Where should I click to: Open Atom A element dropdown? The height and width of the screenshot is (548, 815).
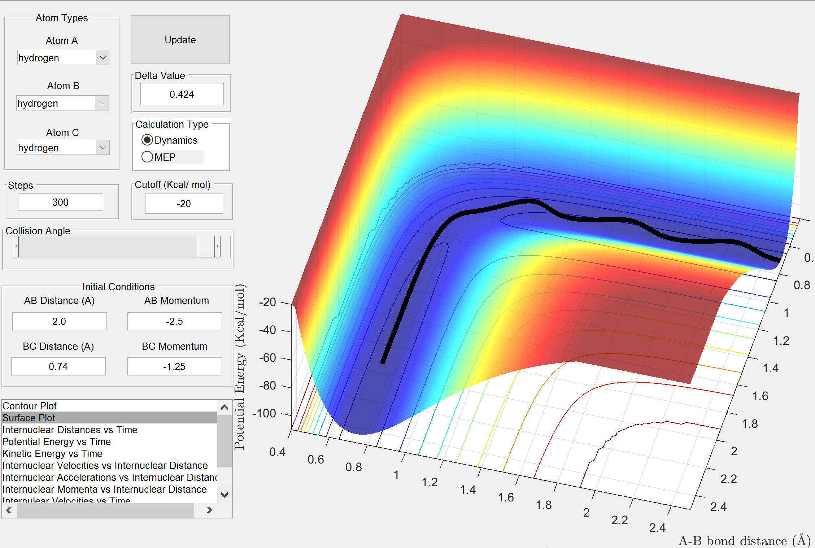[103, 58]
